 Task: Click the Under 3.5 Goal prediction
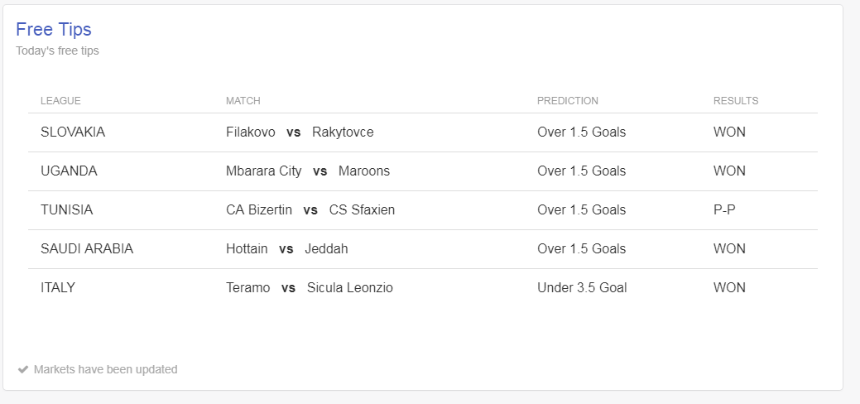(582, 288)
